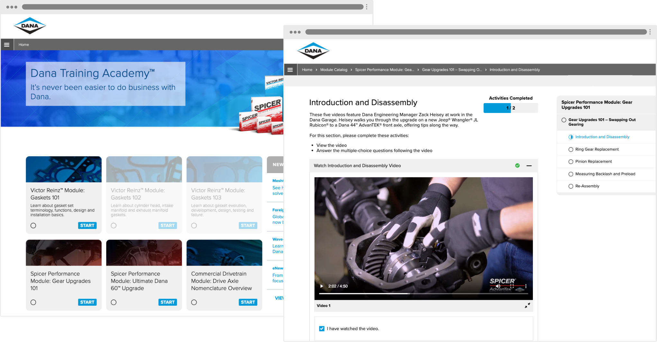Open the browser options menu of the back window
The width and height of the screenshot is (657, 342).
tap(367, 7)
